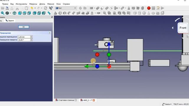The image size is (189, 106).
Task: Create a Sphere primitive
Action: click(x=144, y=13)
